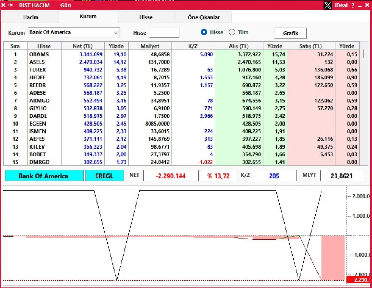Screen dimensions: 372x288
Task: Click the iDeal label in the title bar
Action: [x=341, y=5]
